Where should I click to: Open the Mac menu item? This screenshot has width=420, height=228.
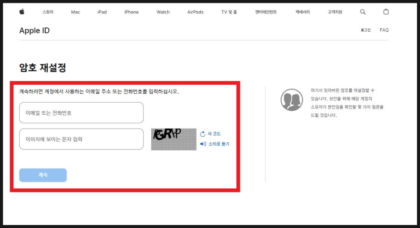click(76, 12)
